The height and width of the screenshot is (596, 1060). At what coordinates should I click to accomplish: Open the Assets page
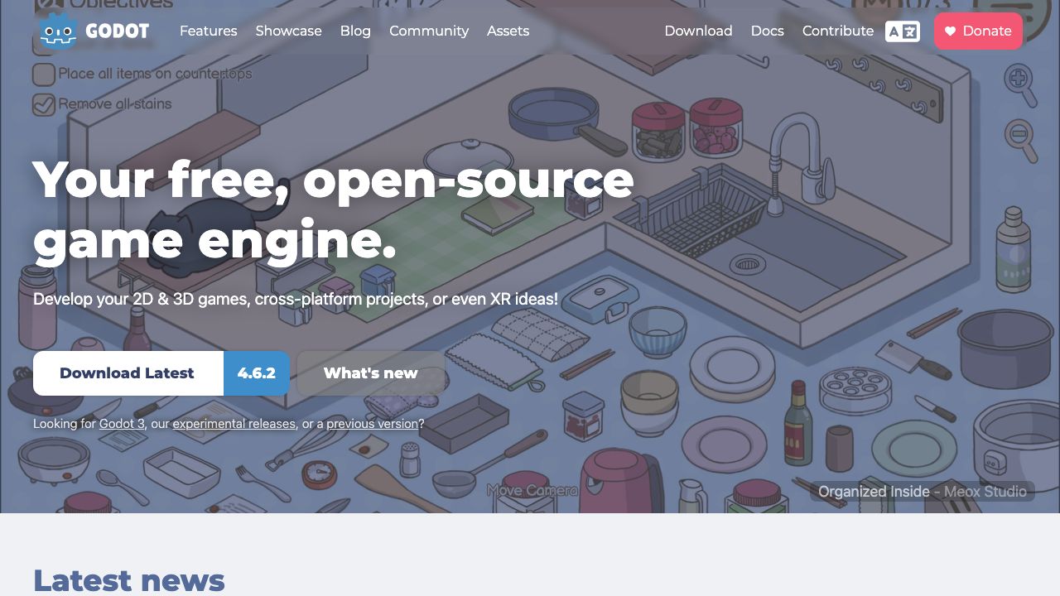pos(508,31)
